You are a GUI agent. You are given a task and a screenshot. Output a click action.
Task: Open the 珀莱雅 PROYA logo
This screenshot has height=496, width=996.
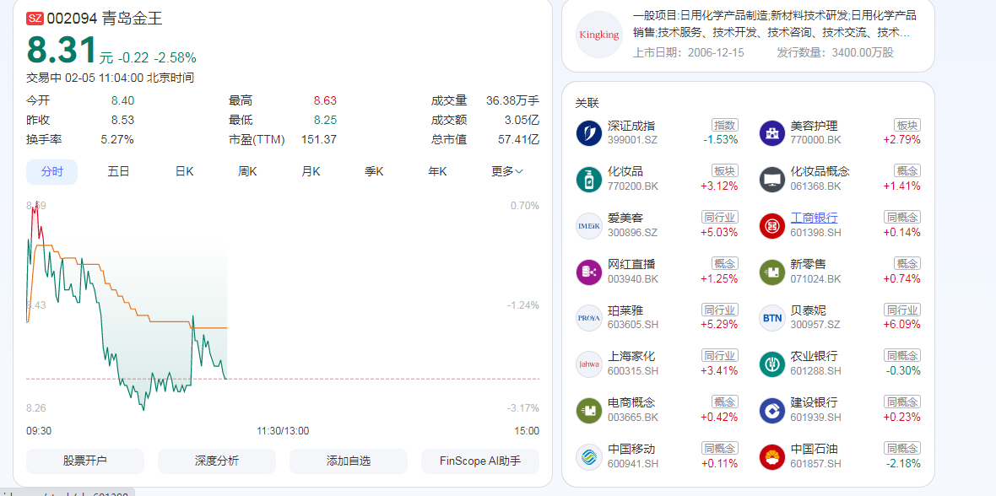pos(589,318)
